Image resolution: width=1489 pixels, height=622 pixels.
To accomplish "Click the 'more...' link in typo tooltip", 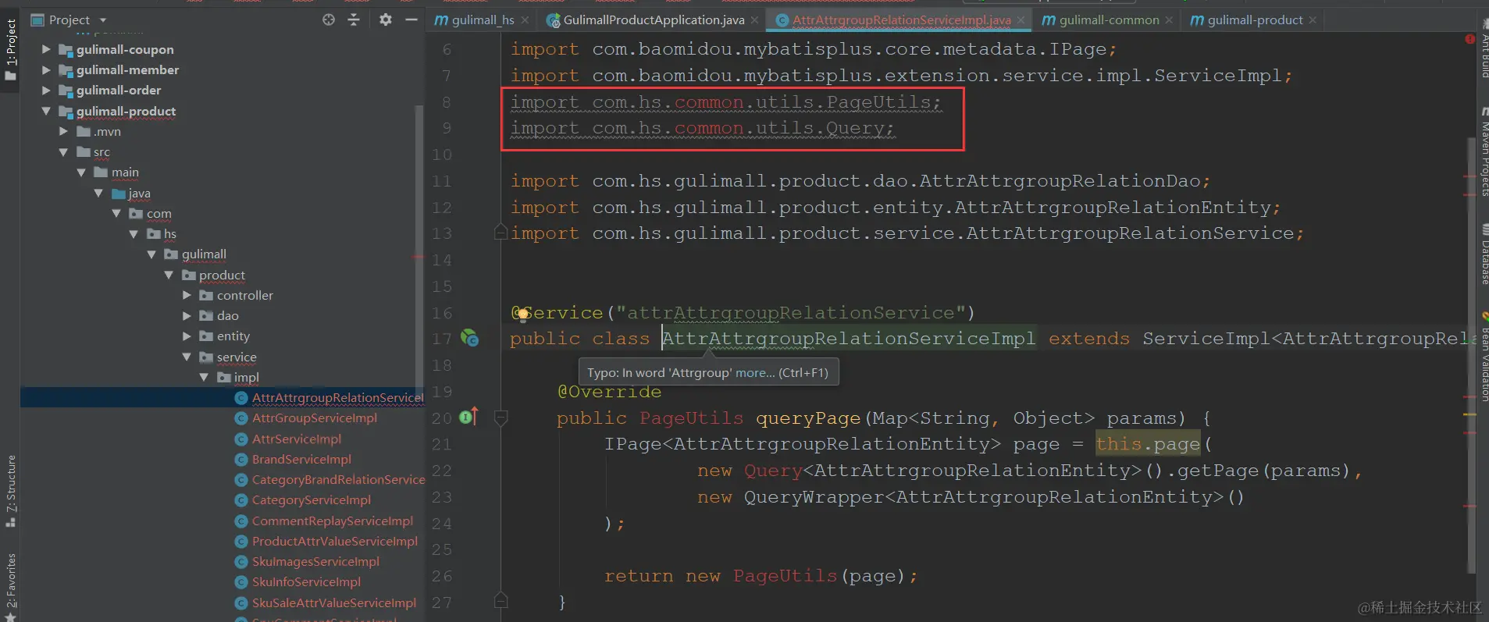I will (755, 373).
